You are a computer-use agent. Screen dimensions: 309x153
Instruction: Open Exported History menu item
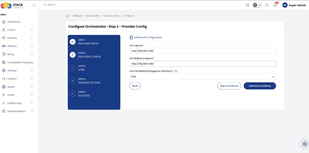(x=17, y=111)
